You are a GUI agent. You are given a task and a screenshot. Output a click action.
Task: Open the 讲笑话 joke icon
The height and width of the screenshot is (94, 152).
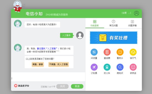tap(133, 67)
